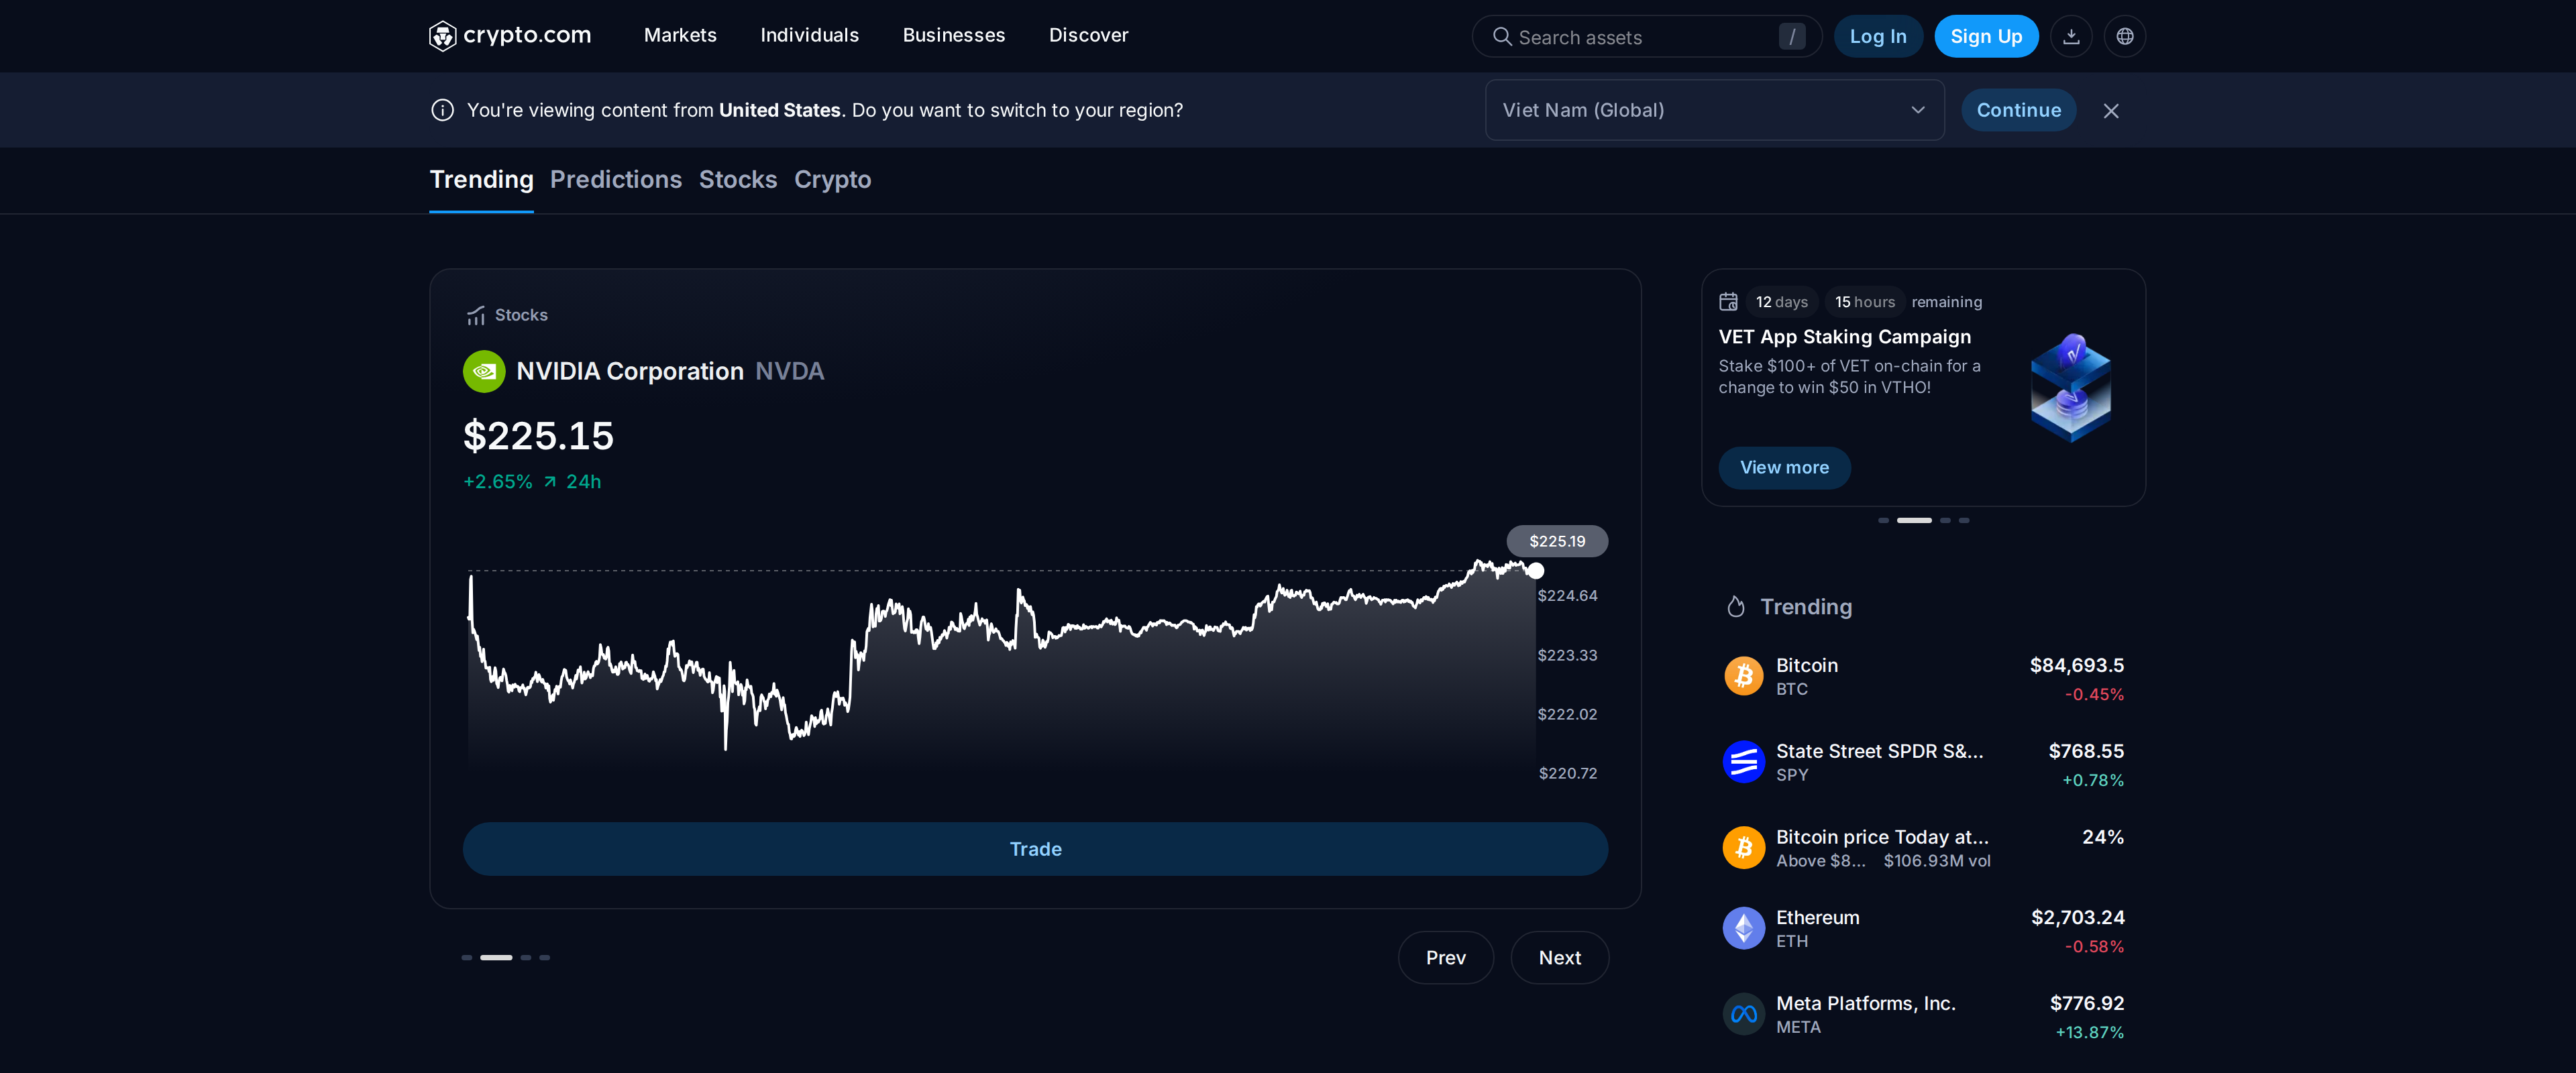2576x1073 pixels.
Task: Click the $224.64 chart axis label
Action: point(1567,596)
